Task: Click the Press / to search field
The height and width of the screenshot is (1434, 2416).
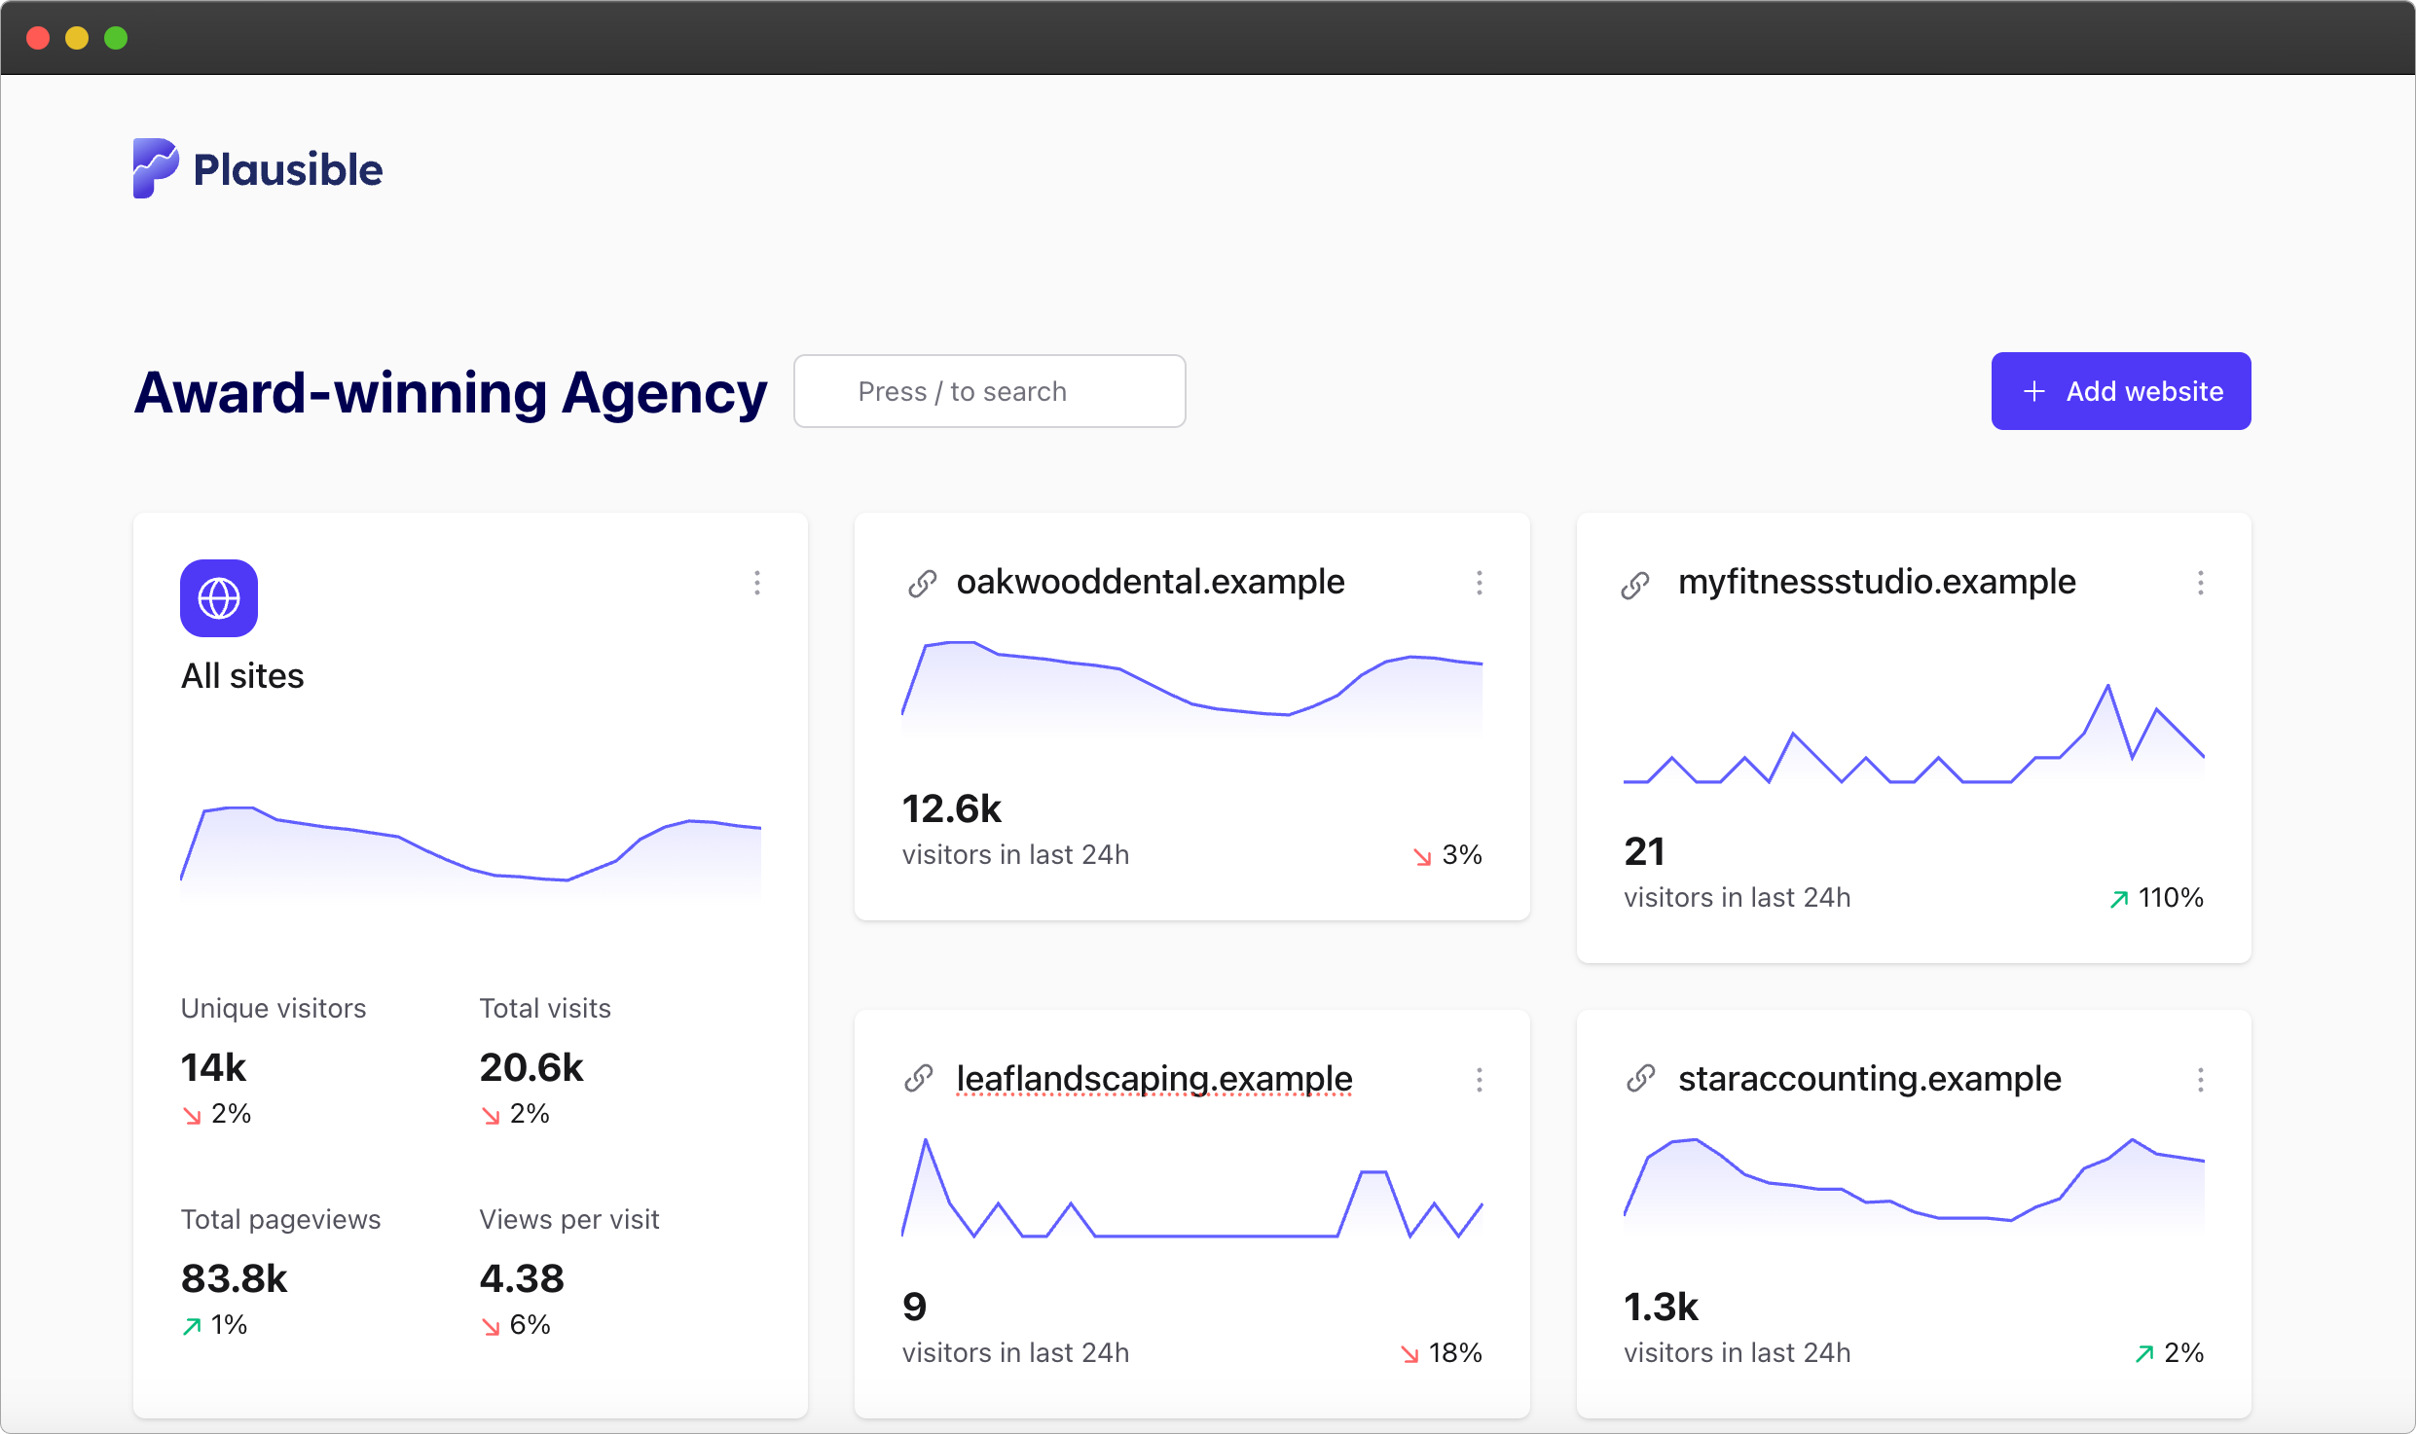Action: tap(988, 391)
